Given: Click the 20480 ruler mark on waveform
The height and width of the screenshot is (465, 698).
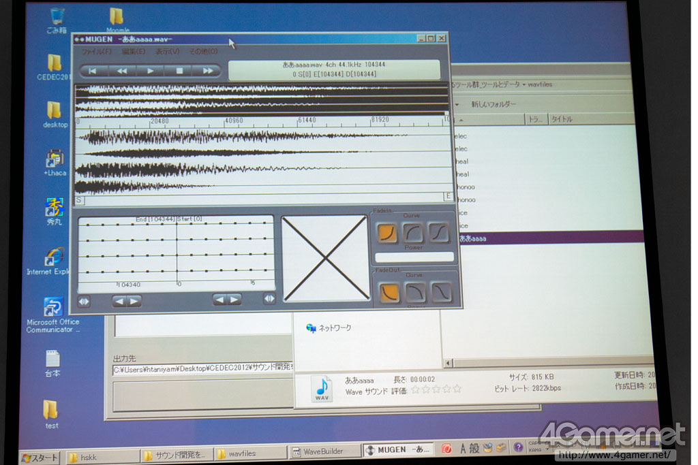Looking at the screenshot, I should pyautogui.click(x=160, y=121).
